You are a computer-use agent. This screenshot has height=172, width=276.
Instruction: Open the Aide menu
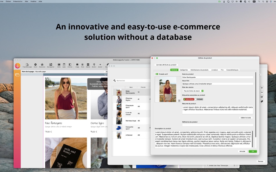tap(40, 1)
